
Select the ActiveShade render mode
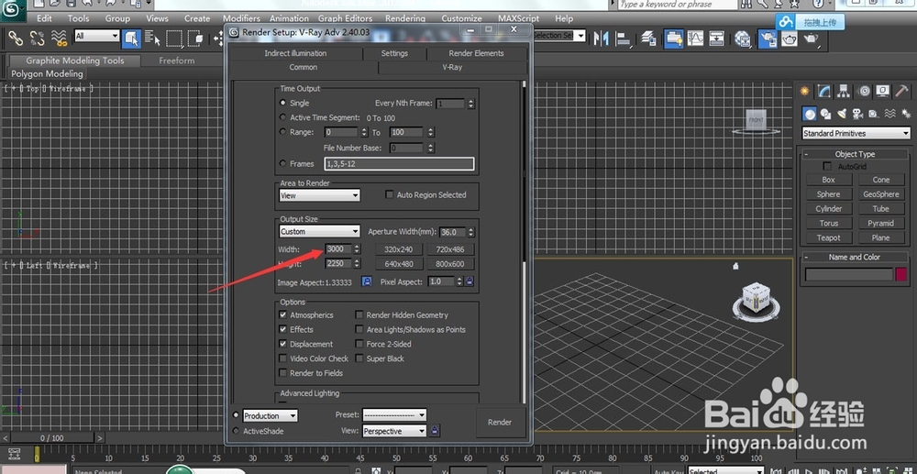(x=237, y=431)
